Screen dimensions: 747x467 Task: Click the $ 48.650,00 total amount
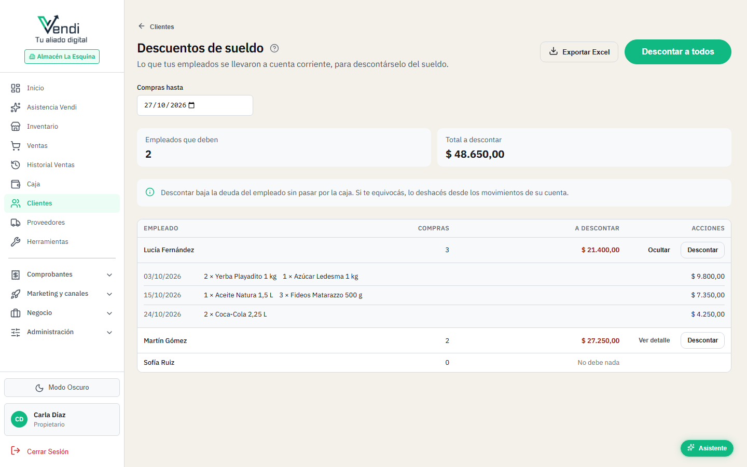475,154
